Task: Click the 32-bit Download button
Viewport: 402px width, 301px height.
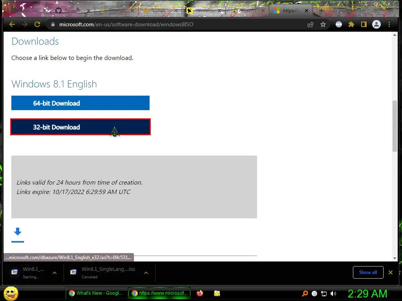Action: pos(80,127)
